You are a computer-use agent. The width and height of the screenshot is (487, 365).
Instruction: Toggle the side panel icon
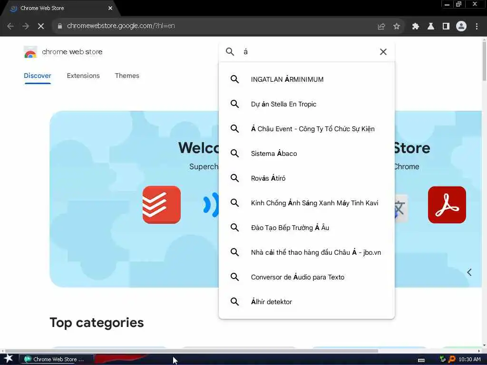click(446, 26)
